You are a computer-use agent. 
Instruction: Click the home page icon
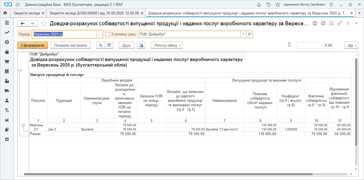(x=5, y=13)
